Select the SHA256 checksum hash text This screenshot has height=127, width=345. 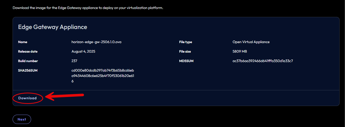click(x=102, y=76)
